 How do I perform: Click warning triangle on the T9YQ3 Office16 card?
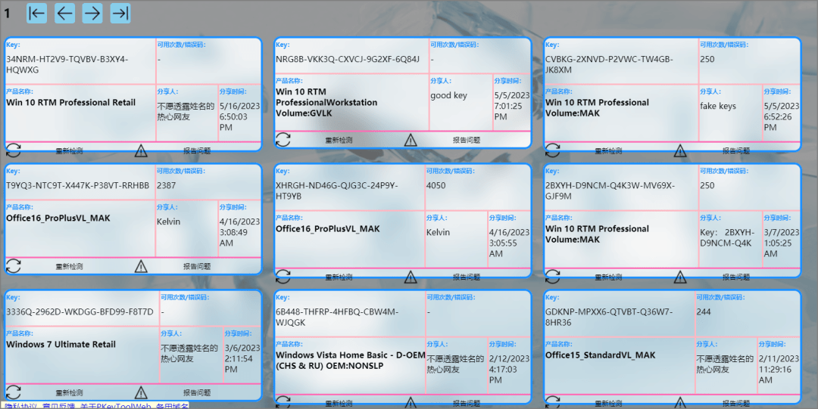141,266
